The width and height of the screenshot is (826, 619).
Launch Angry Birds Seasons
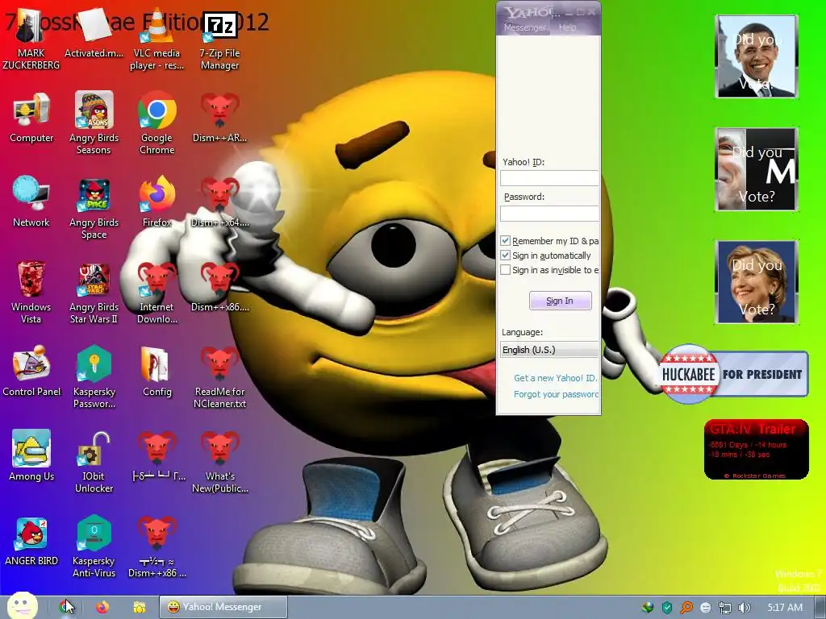pyautogui.click(x=94, y=123)
